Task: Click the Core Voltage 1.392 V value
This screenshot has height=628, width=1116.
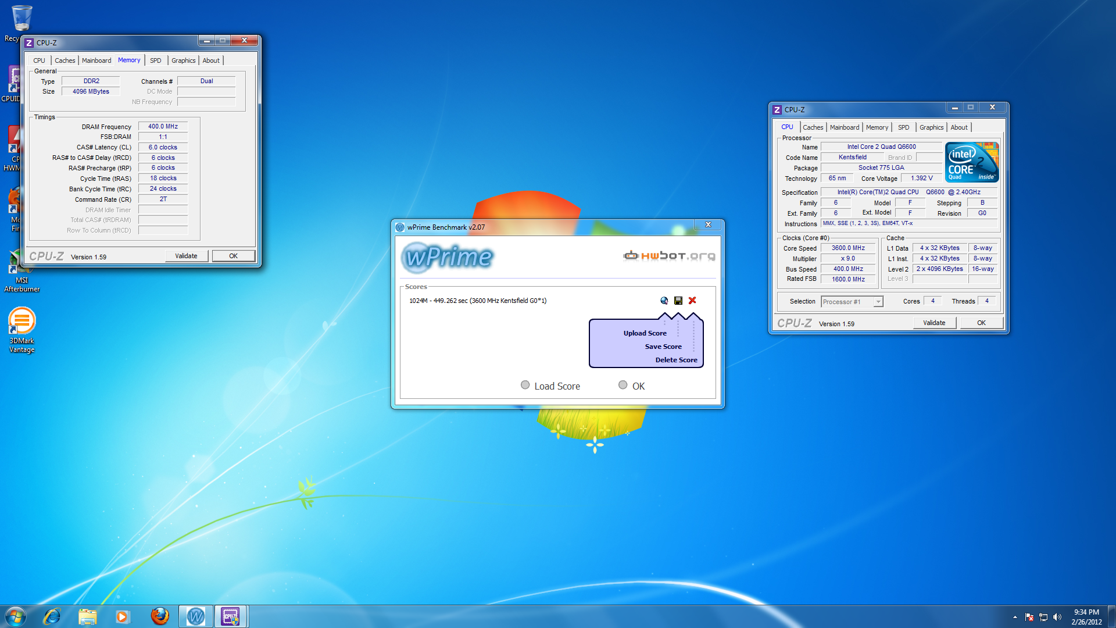Action: tap(922, 179)
